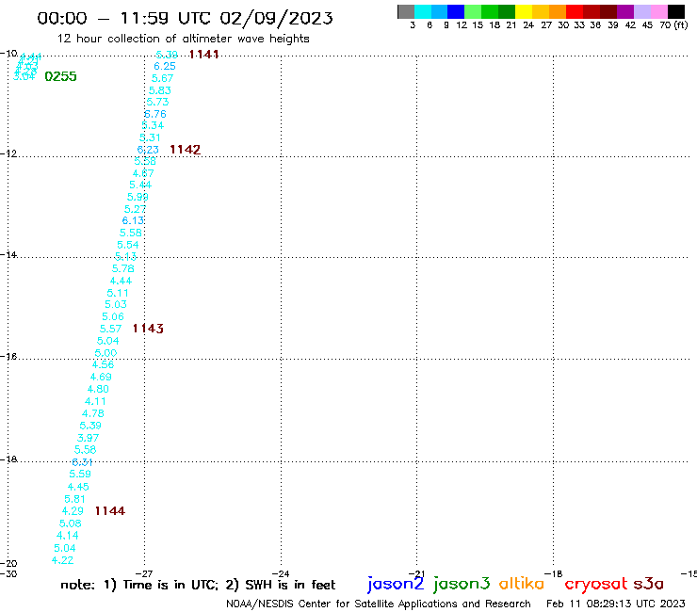This screenshot has height=612, width=697.
Task: Choose the purple swatch in the legend
Action: click(625, 11)
